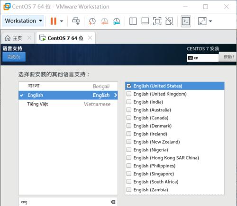Click the 帮助 help button
Viewport: 237px width, 206px height.
coord(228,57)
